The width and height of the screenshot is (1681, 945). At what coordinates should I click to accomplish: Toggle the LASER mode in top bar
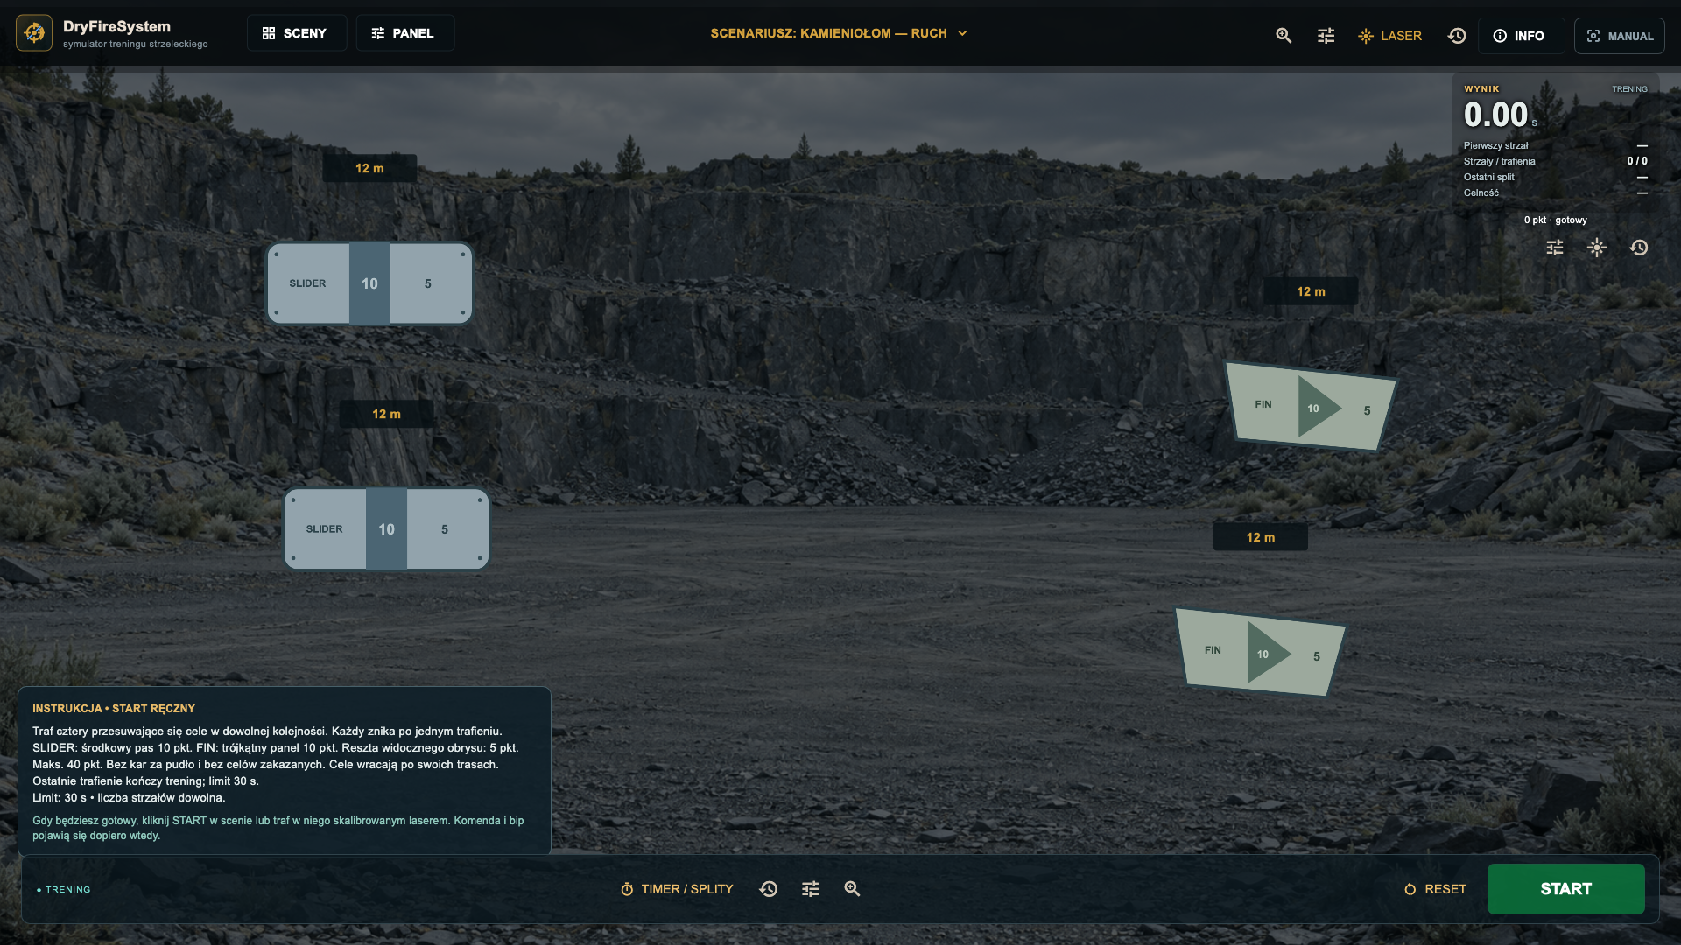(1390, 36)
